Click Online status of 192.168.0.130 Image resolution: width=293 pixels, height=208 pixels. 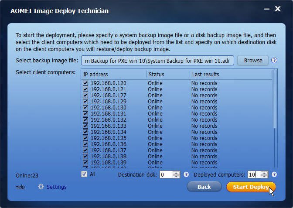click(155, 108)
